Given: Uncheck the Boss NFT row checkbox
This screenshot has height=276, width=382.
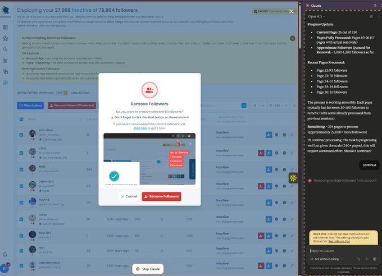Looking at the screenshot, I should point(21,236).
